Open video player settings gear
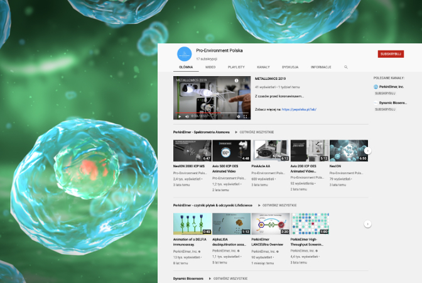The image size is (422, 283). click(x=237, y=116)
